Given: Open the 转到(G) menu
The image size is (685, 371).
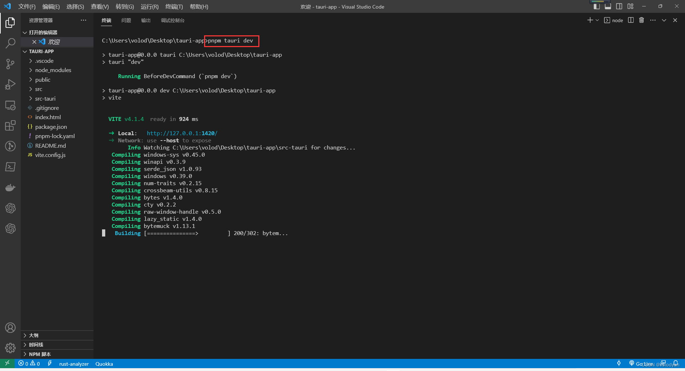Looking at the screenshot, I should (x=125, y=7).
